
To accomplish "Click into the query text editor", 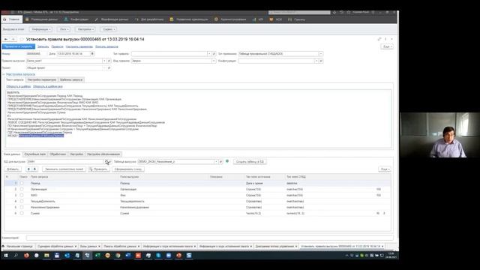I will click(198, 118).
